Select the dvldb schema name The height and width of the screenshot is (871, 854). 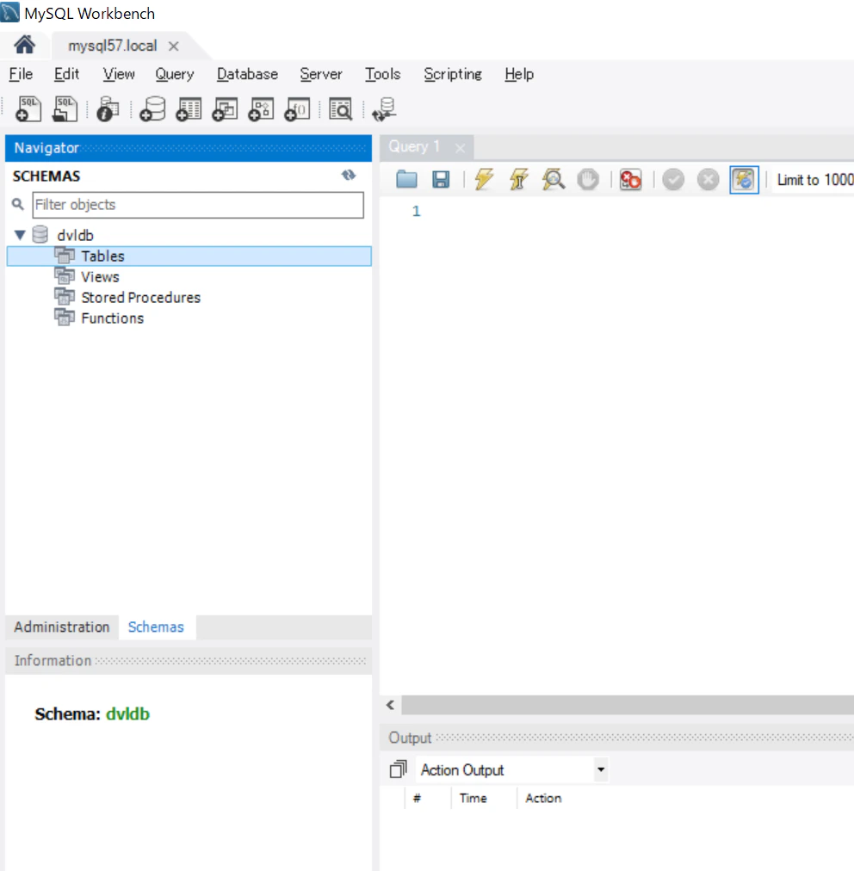click(75, 235)
